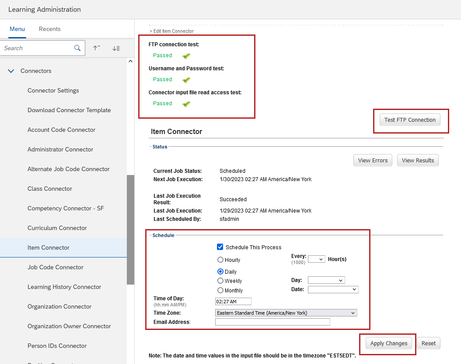This screenshot has height=364, width=461.
Task: Click the search magnifier icon
Action: (x=77, y=48)
